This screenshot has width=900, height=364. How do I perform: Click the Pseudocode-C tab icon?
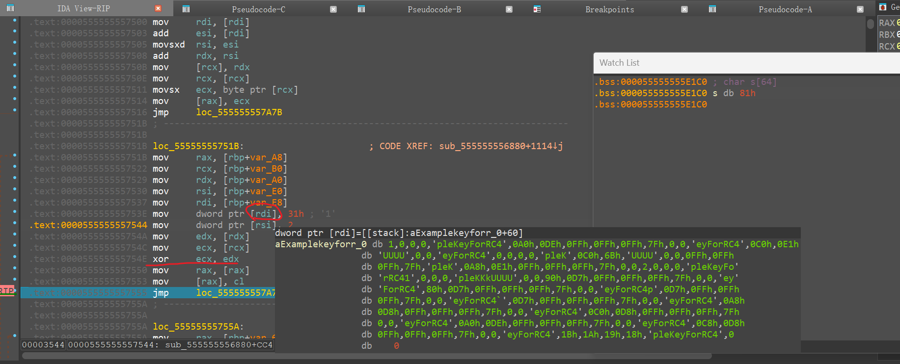coord(186,9)
